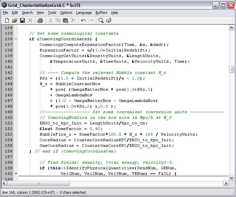Open the Options menu

pyautogui.click(x=66, y=13)
